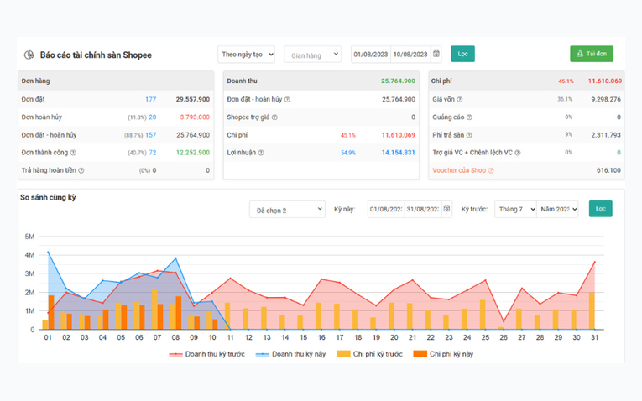Viewport: 642px width, 401px height.
Task: Click the 3.793.000 canceled order amount
Action: (x=195, y=117)
